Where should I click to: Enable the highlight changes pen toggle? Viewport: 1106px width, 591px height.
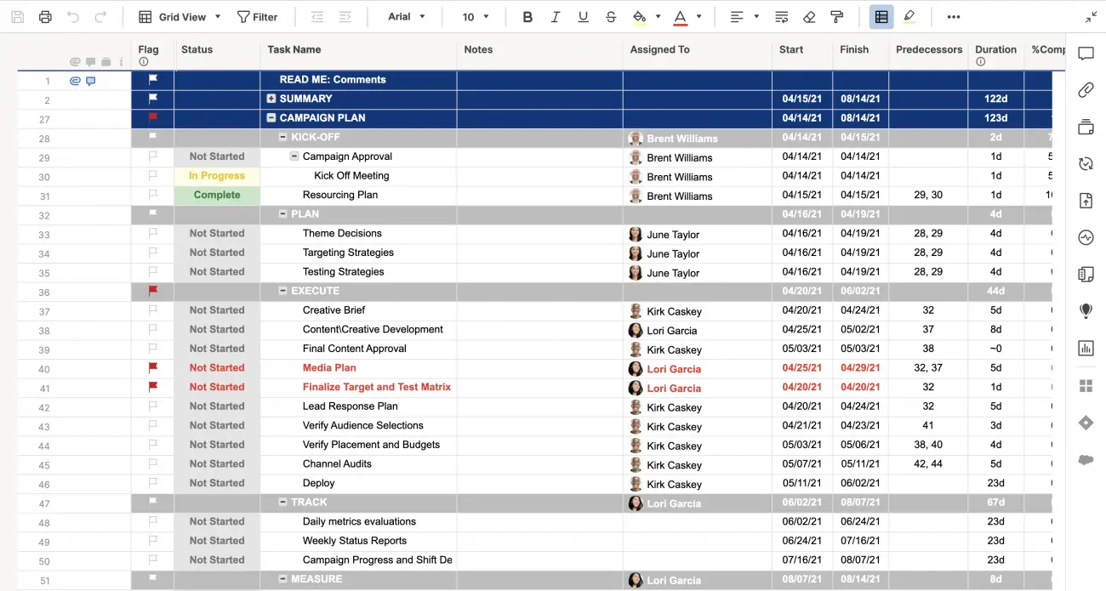click(x=909, y=16)
